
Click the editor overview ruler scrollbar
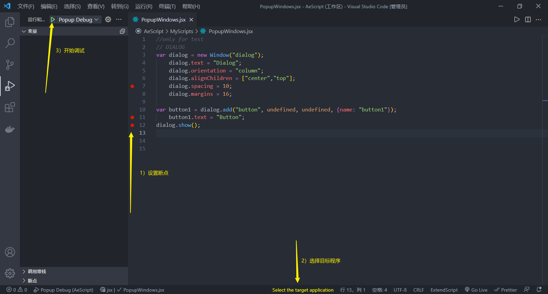(x=545, y=160)
